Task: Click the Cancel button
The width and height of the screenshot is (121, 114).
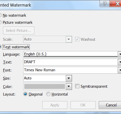Action: click(110, 105)
